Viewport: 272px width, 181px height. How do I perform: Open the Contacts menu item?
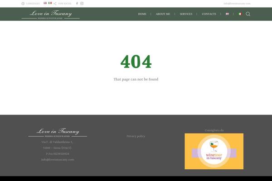click(x=209, y=14)
